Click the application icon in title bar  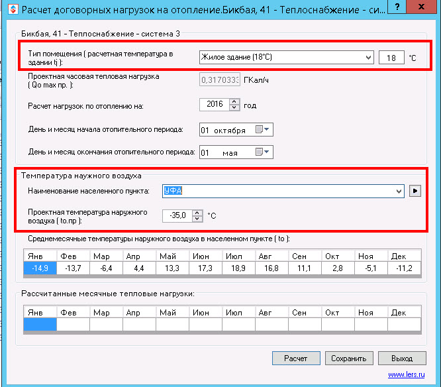click(10, 10)
